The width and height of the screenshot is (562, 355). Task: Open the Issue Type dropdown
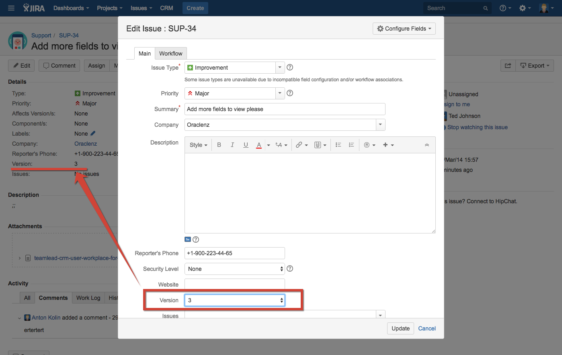[x=280, y=68]
